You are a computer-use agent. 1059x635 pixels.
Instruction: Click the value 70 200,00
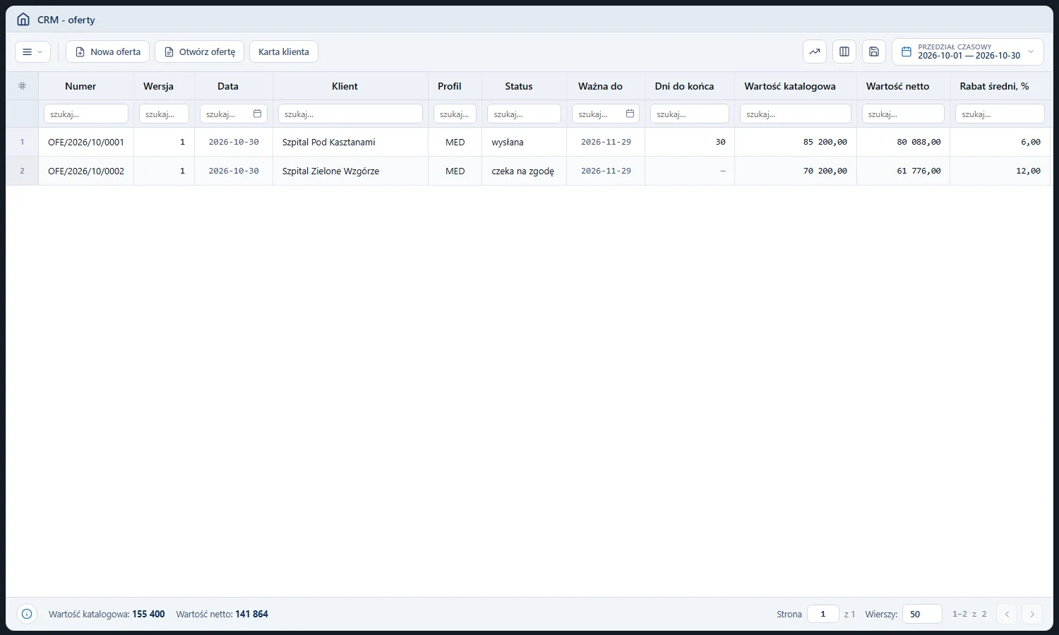pyautogui.click(x=825, y=171)
